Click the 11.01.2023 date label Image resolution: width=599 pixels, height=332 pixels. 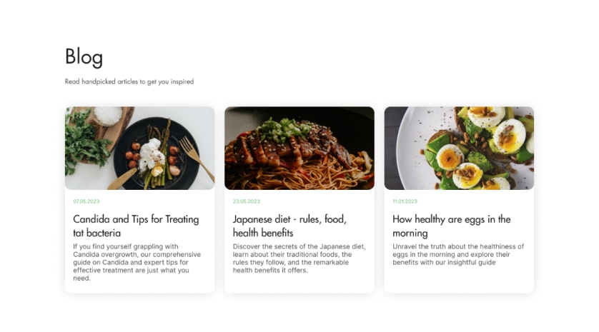(x=405, y=201)
